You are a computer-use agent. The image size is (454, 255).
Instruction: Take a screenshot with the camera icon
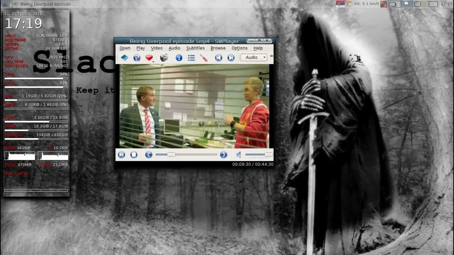[x=164, y=58]
